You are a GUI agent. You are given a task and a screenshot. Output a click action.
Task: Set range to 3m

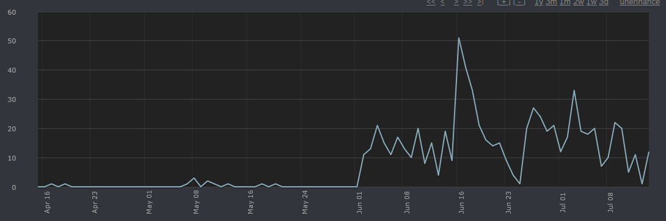[551, 2]
